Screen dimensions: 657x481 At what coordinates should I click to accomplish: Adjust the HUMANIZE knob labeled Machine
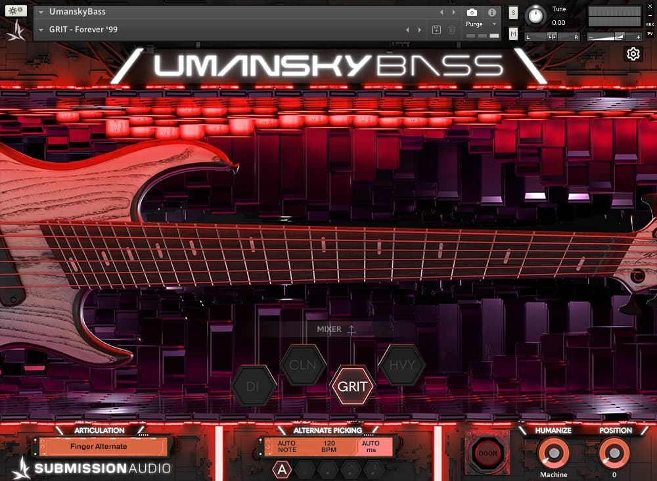(553, 454)
